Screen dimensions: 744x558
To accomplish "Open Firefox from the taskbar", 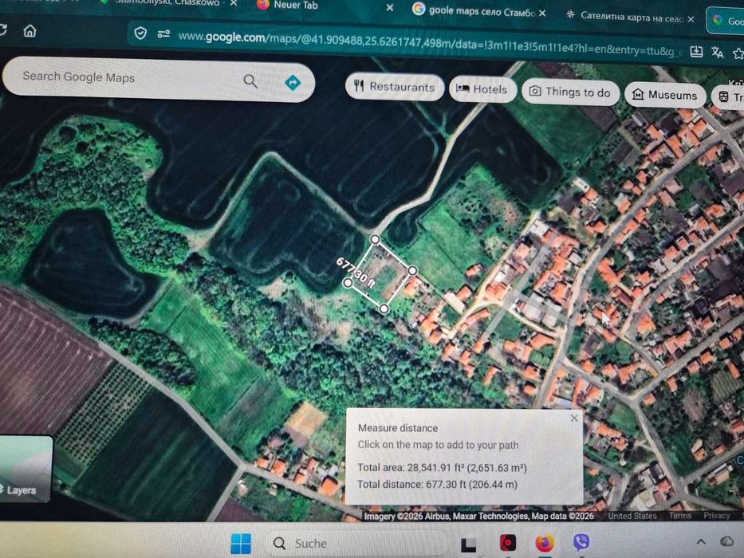I will point(545,542).
